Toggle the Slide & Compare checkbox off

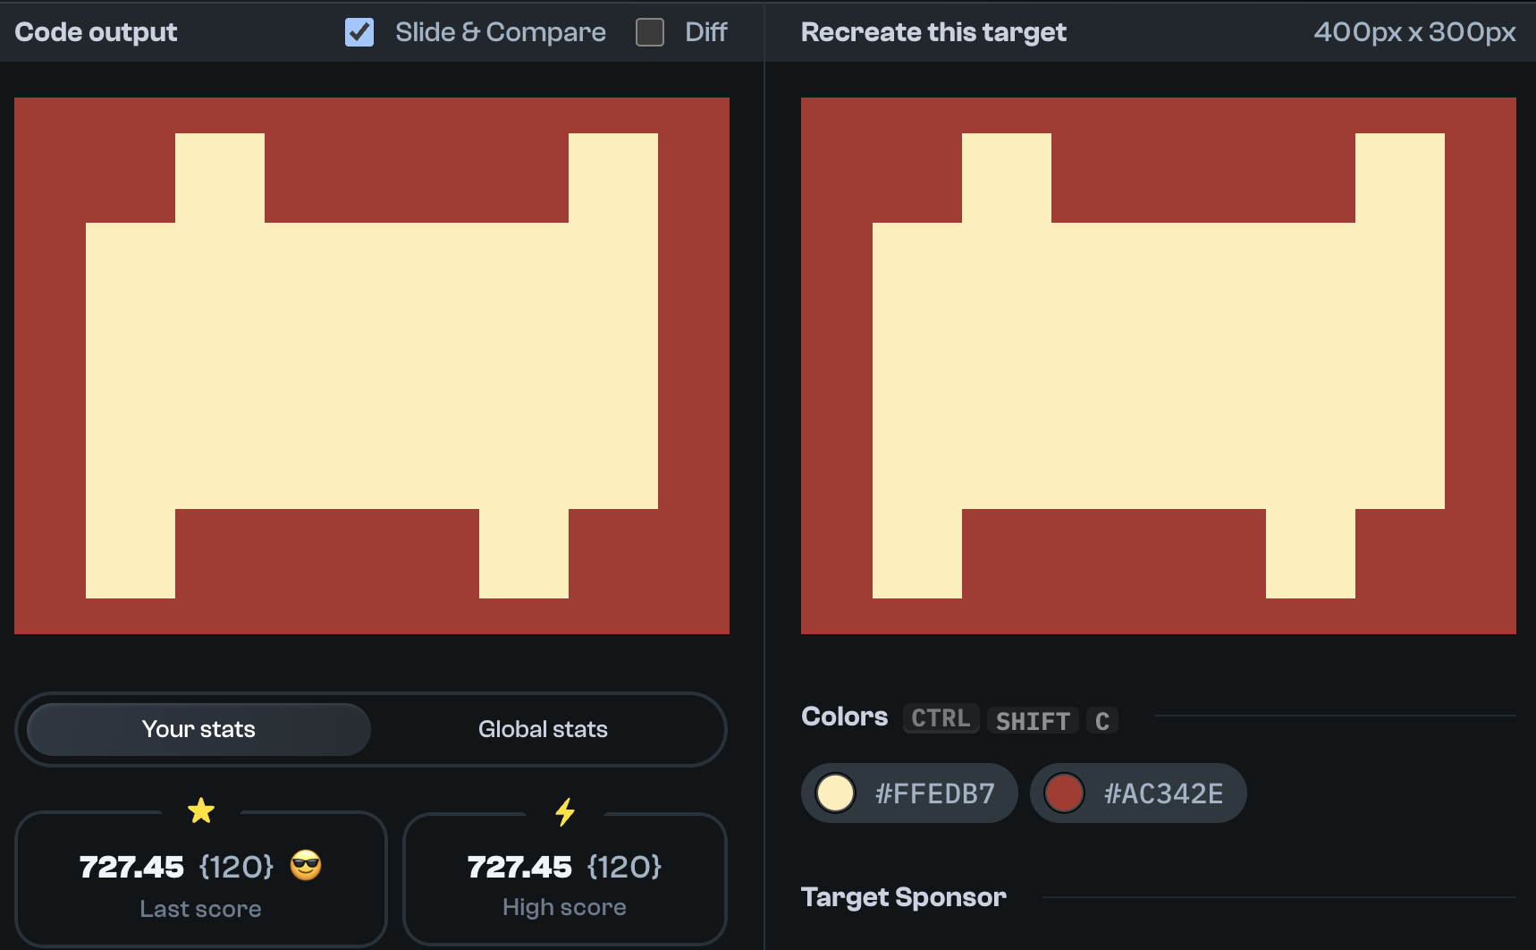coord(359,32)
